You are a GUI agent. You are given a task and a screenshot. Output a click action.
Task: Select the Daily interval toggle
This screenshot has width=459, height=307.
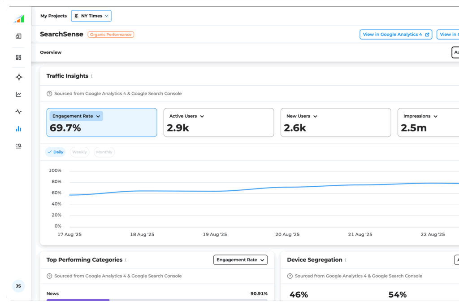click(55, 152)
